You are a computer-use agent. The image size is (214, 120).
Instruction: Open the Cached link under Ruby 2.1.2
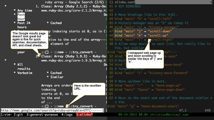pos(56,23)
